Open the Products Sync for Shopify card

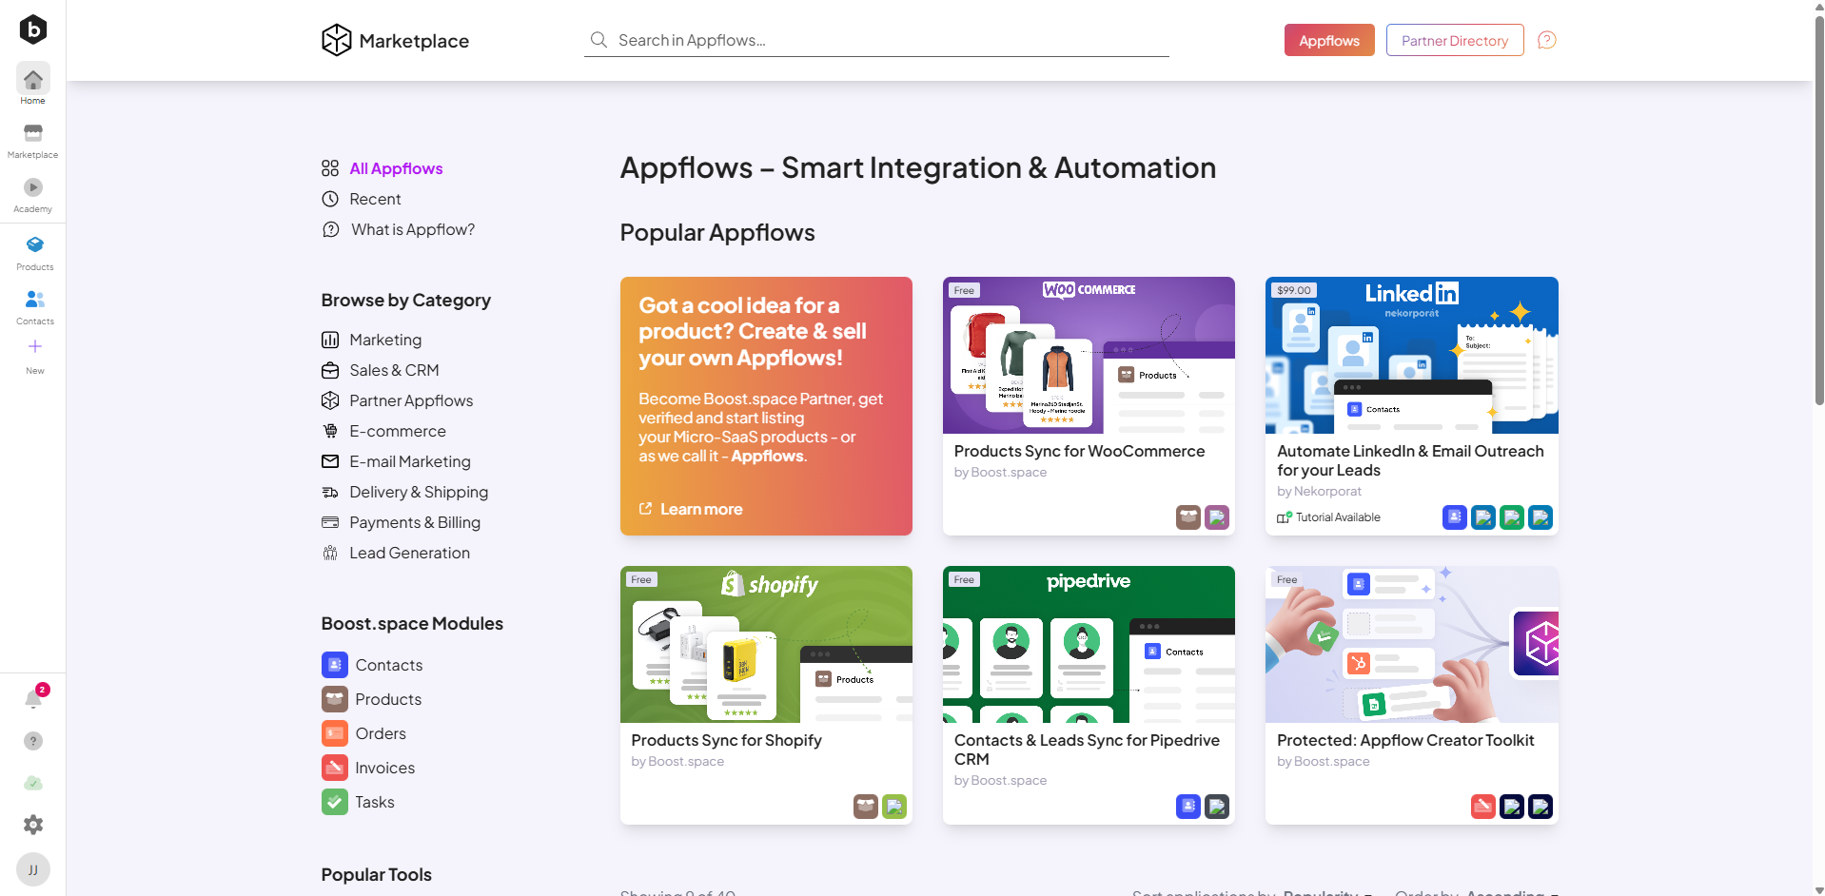click(x=765, y=694)
